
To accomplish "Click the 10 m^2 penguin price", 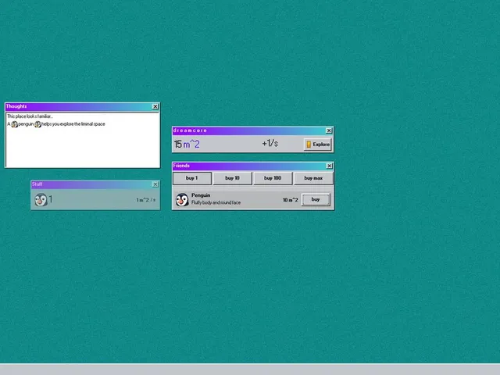I will (290, 200).
